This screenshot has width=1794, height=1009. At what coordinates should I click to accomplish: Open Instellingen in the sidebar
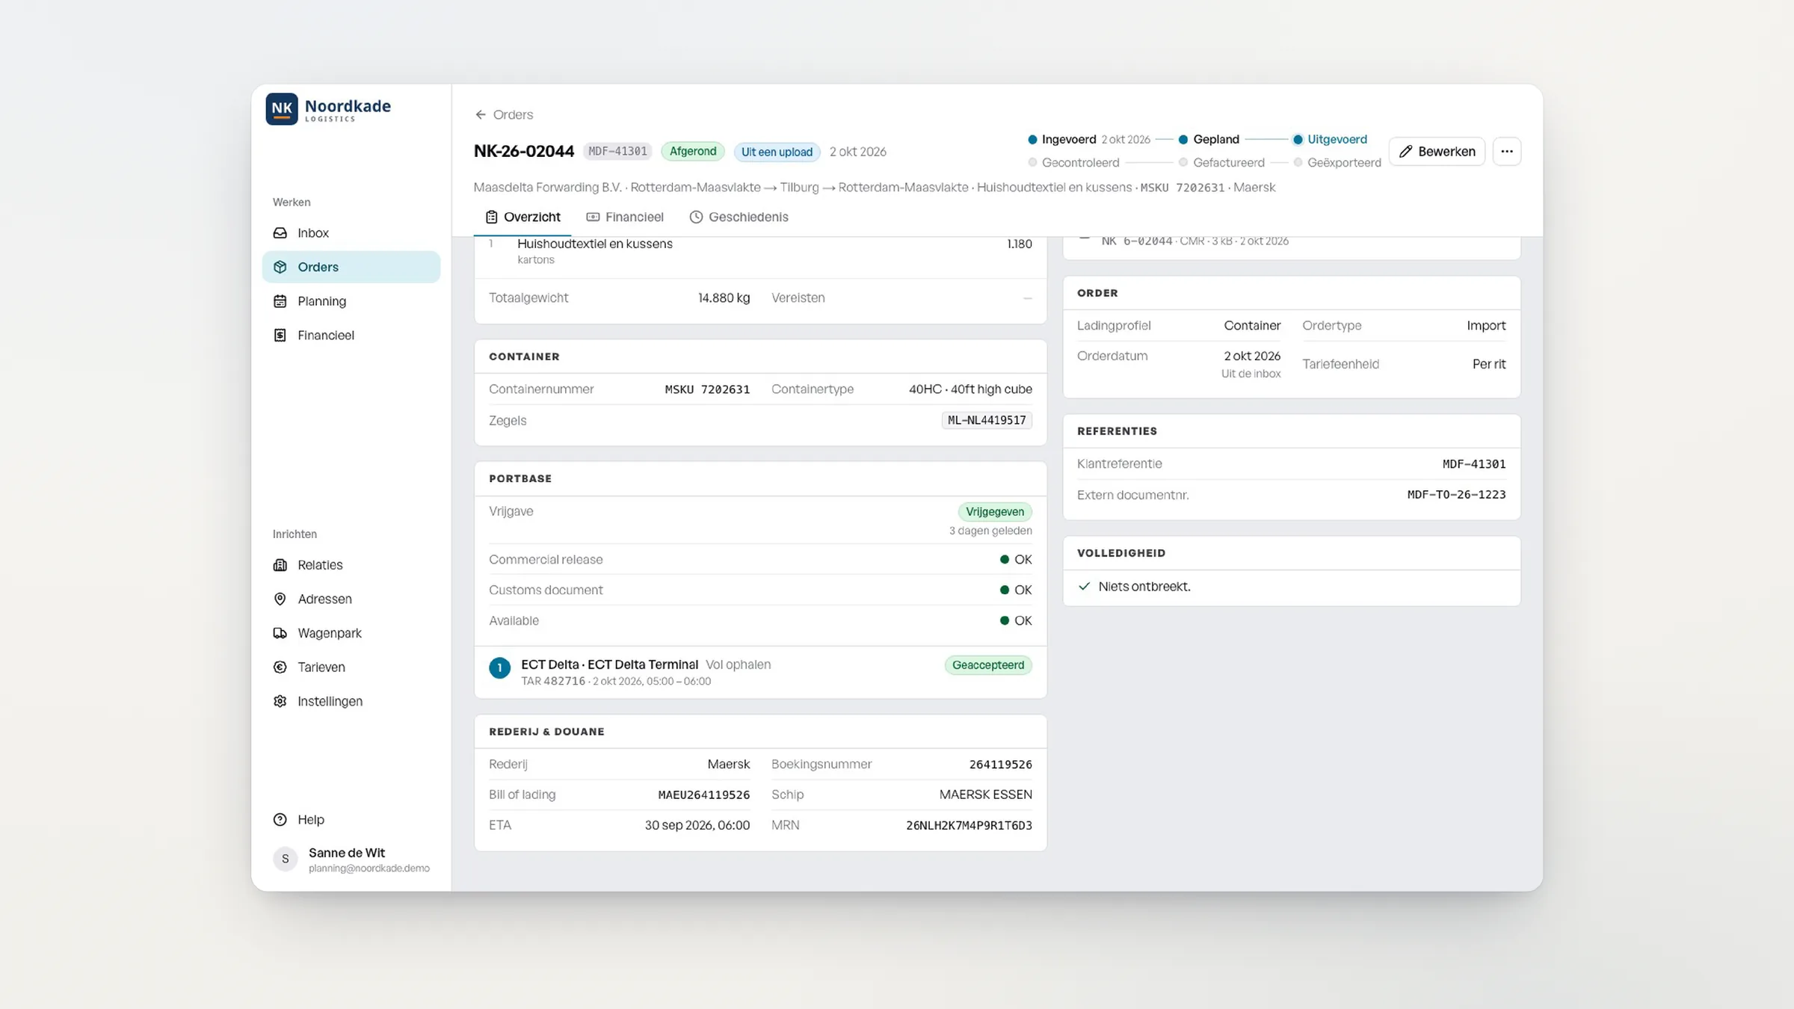(351, 701)
